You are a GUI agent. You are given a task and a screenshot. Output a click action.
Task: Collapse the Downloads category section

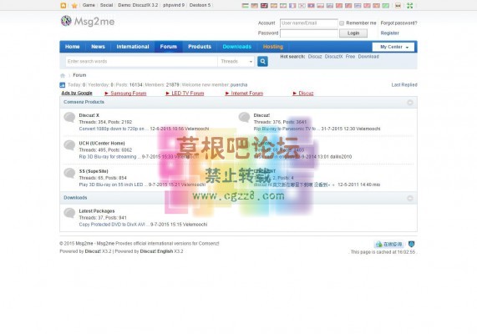[x=410, y=198]
